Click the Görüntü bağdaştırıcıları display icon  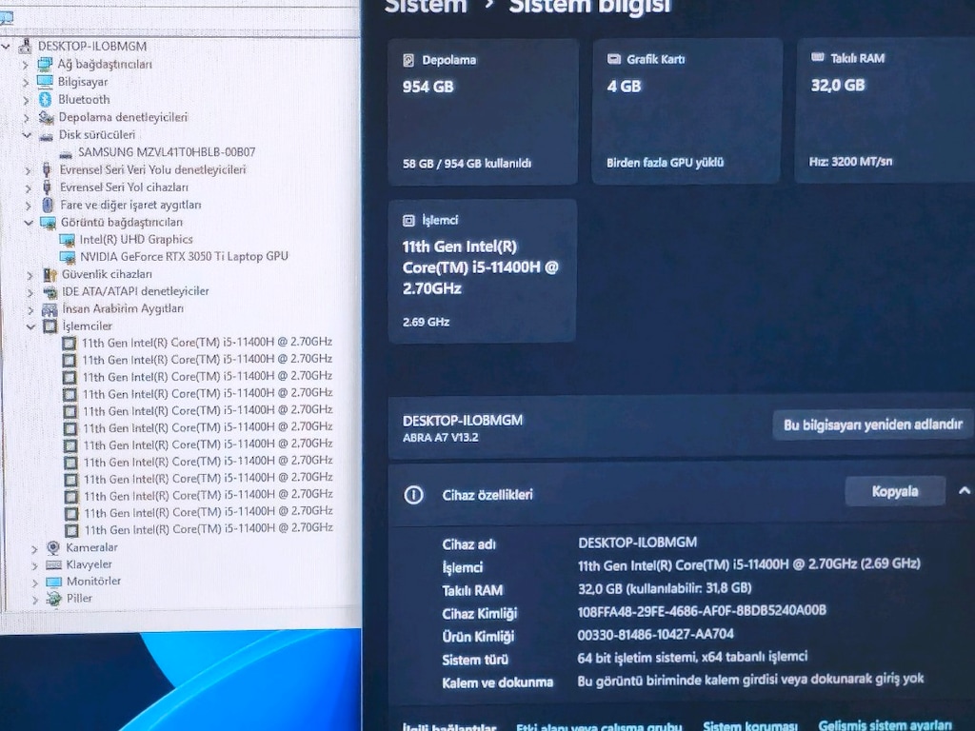click(x=49, y=223)
